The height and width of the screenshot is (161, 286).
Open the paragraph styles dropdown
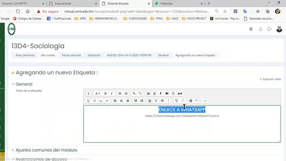pos(97,93)
